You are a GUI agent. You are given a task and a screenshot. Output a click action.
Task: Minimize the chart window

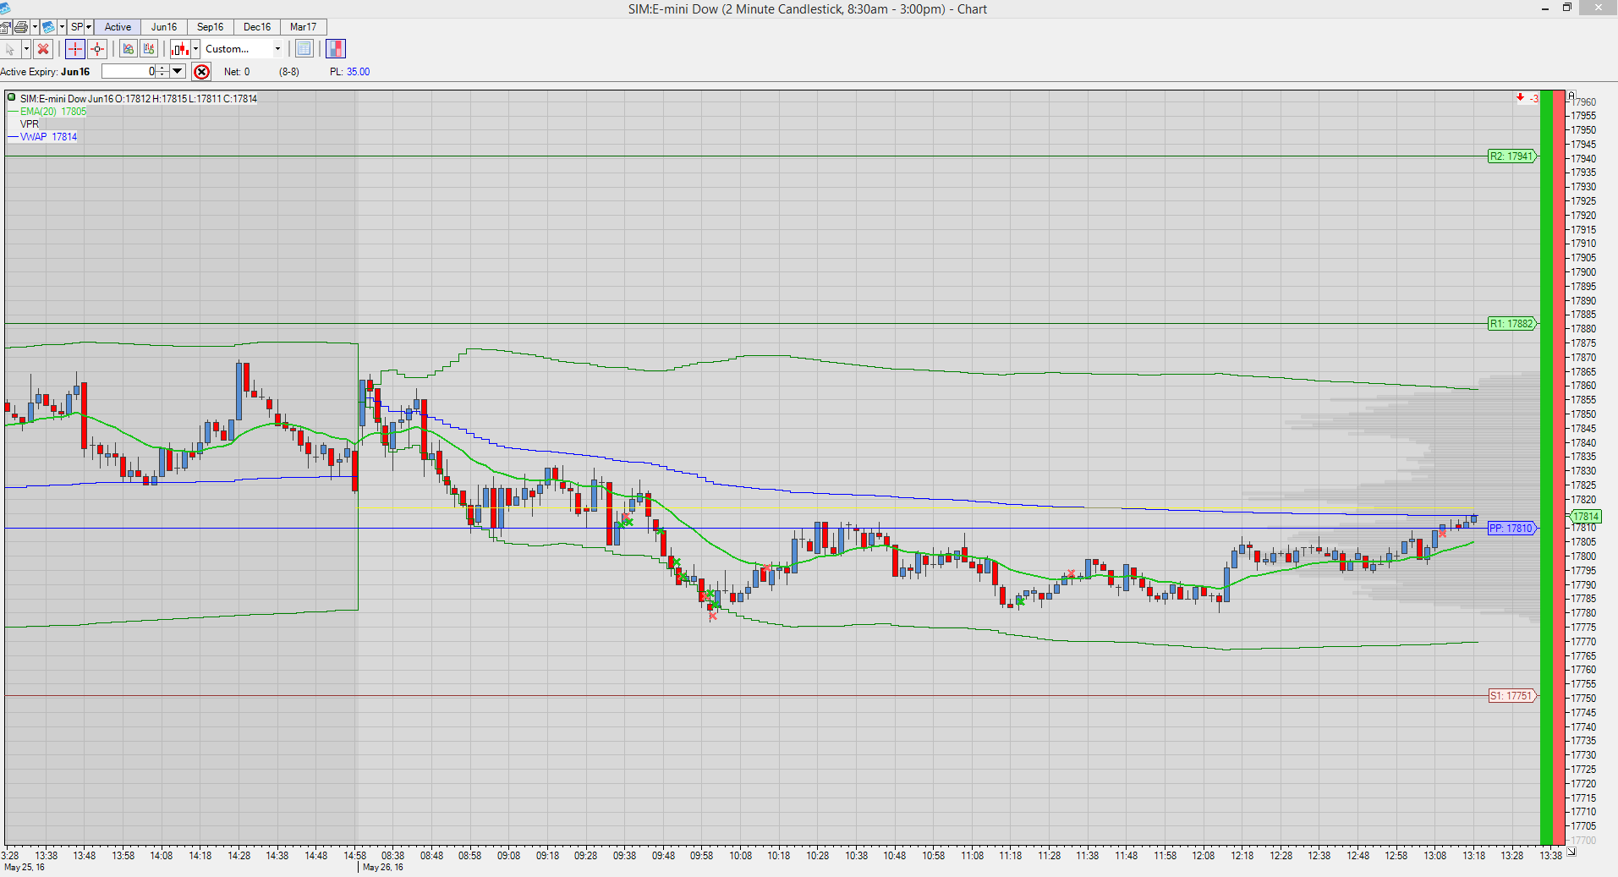(1545, 8)
